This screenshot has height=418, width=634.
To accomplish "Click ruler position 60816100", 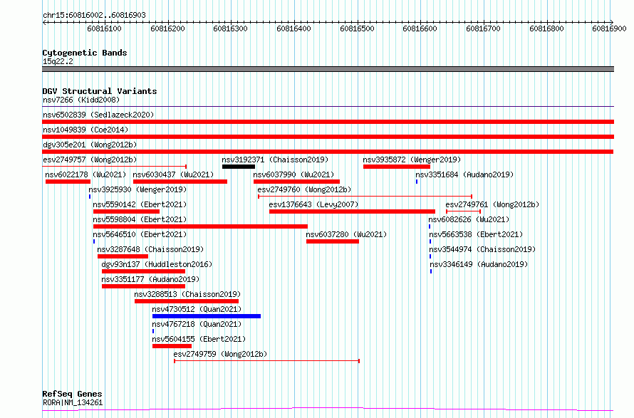I will coord(104,28).
